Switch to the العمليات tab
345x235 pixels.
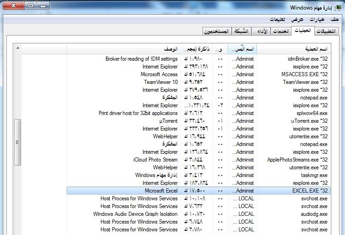pos(303,31)
